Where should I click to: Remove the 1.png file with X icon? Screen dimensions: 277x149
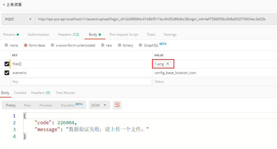click(x=168, y=64)
